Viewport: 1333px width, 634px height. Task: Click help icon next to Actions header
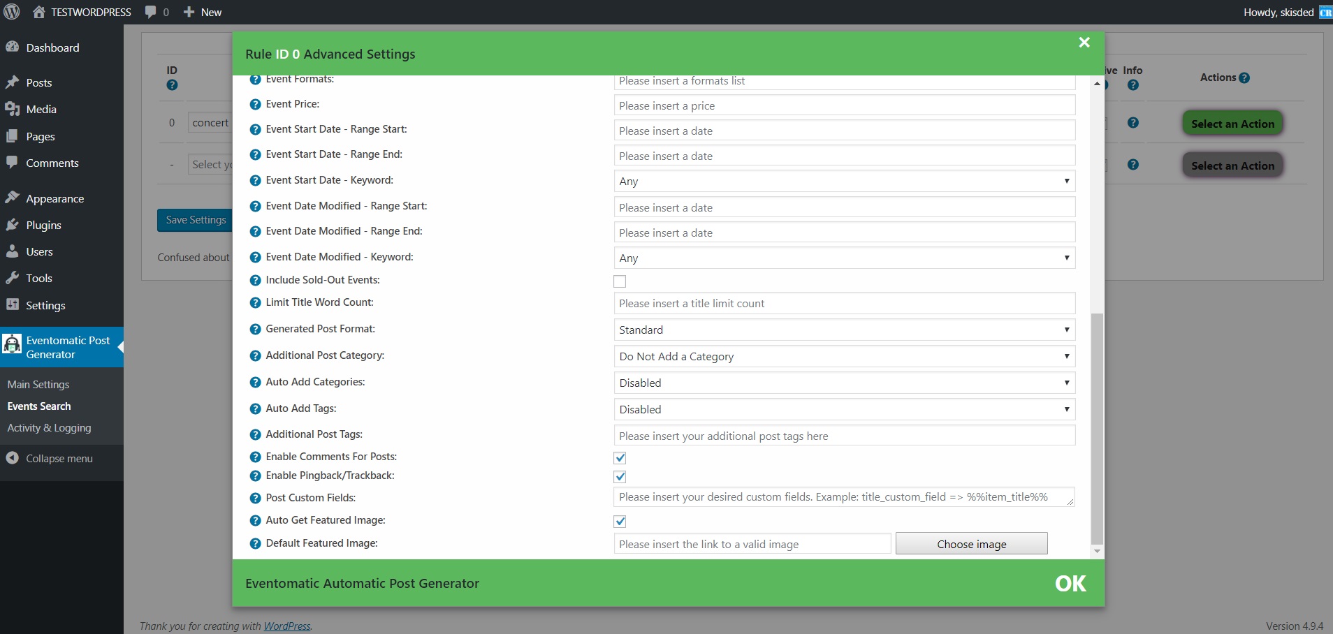pyautogui.click(x=1244, y=78)
